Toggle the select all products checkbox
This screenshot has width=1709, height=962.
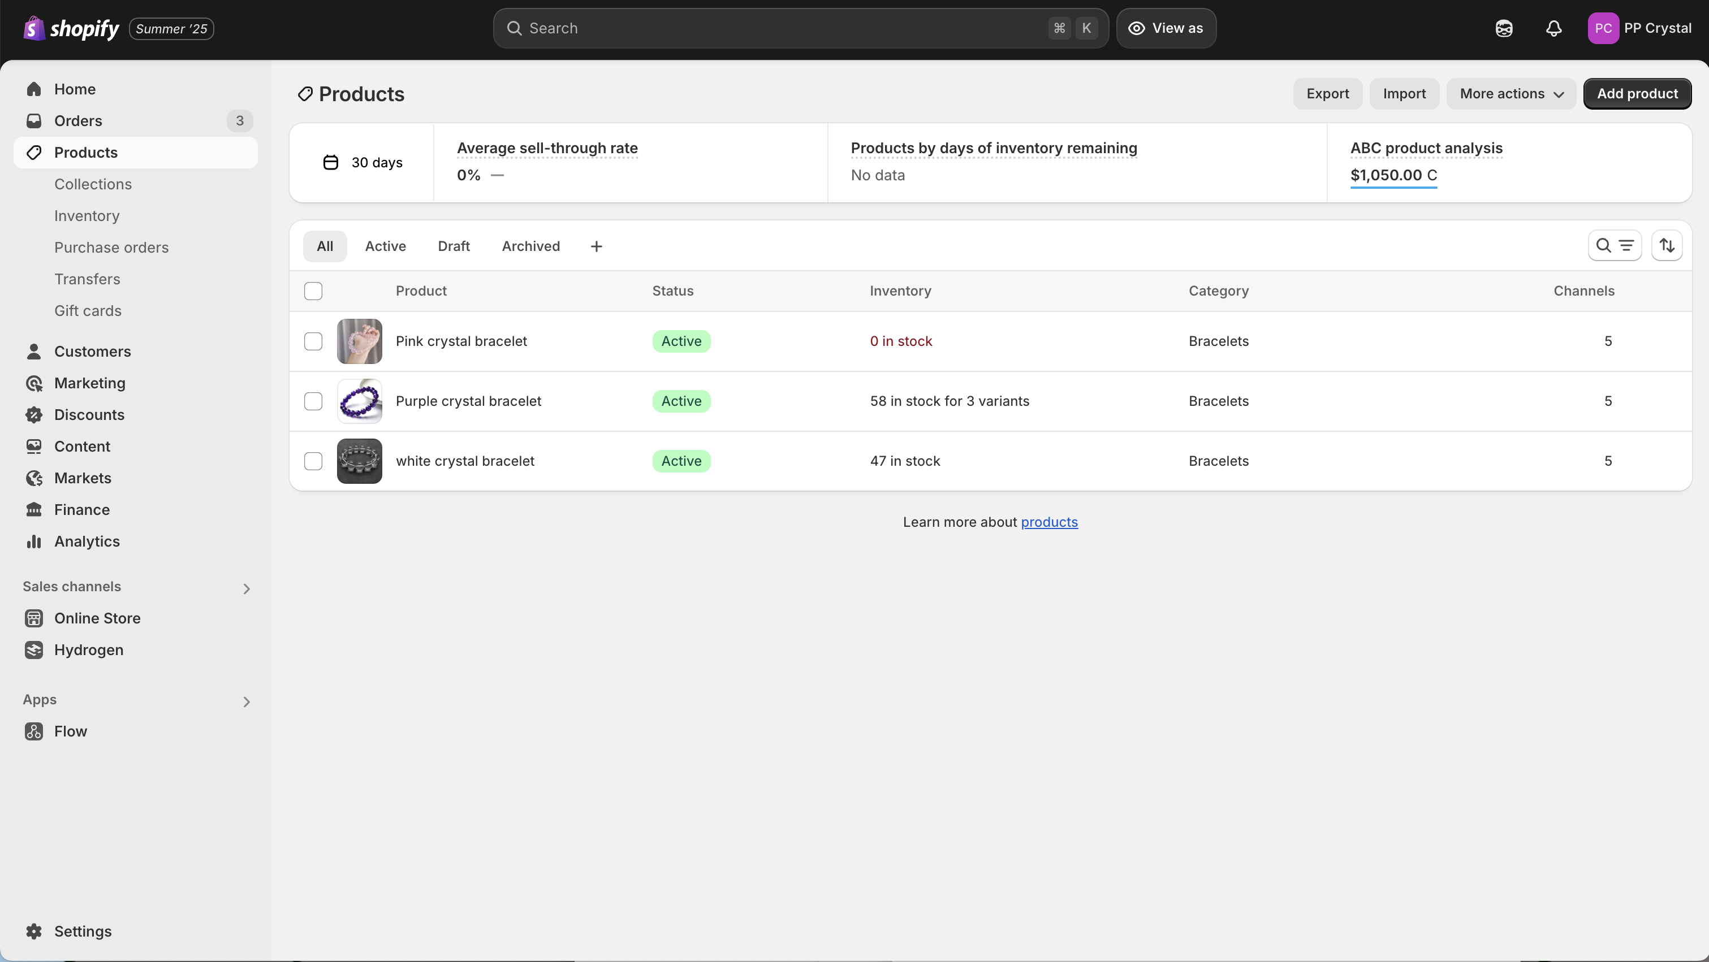pyautogui.click(x=313, y=291)
